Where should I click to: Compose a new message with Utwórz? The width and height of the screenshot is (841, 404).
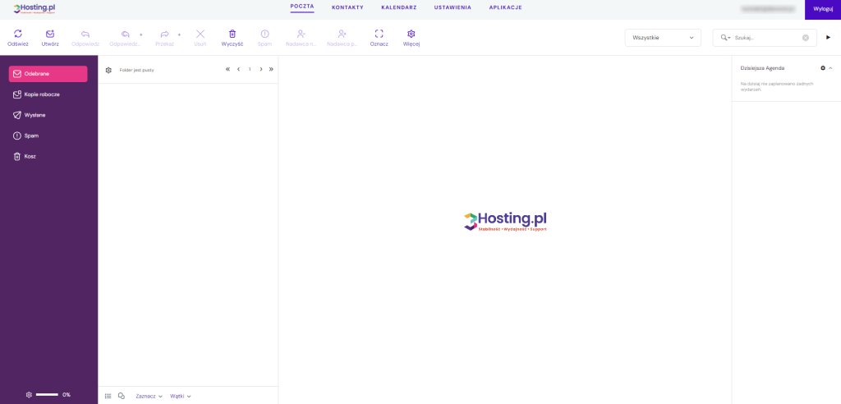(x=50, y=34)
